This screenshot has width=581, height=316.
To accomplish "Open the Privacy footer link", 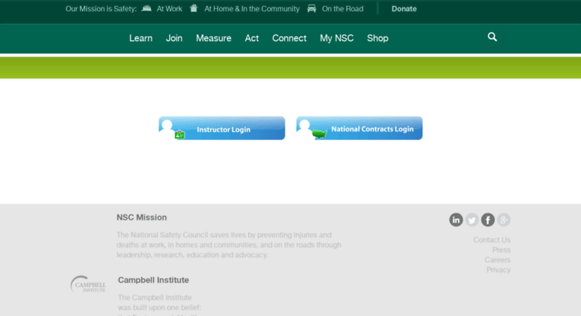I will 498,270.
